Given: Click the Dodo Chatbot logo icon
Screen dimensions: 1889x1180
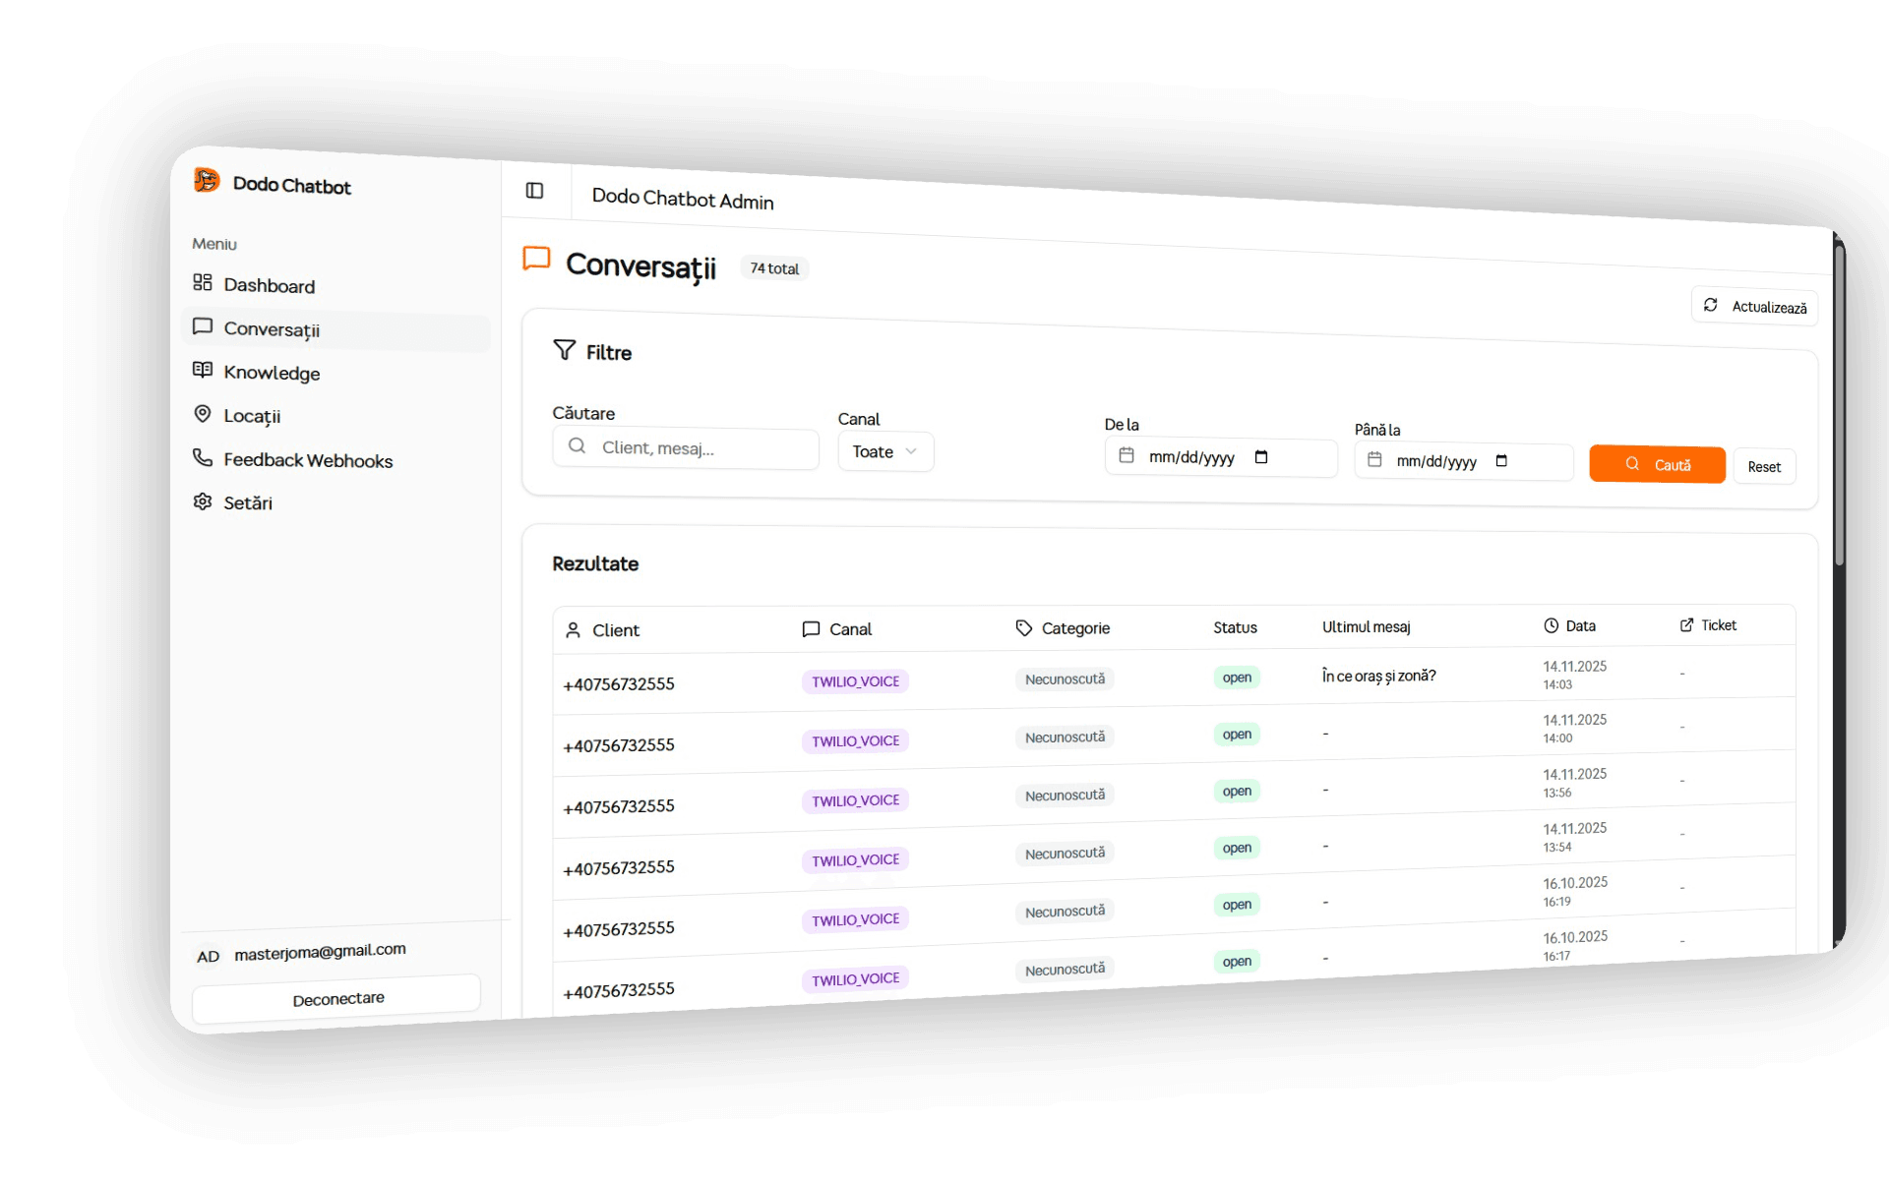Looking at the screenshot, I should [x=207, y=181].
